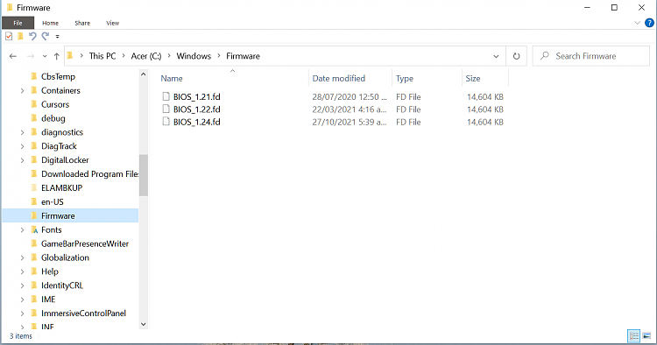Image resolution: width=657 pixels, height=345 pixels.
Task: Click in the Search Firmware box
Action: (590, 56)
